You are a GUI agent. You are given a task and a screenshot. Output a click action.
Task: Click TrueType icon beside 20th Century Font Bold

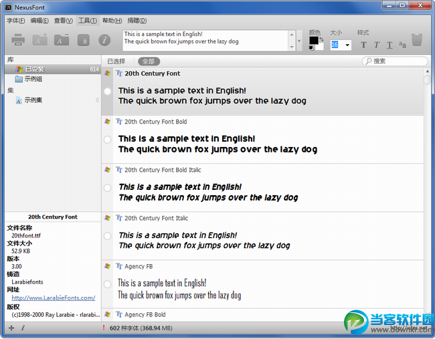pyautogui.click(x=119, y=122)
